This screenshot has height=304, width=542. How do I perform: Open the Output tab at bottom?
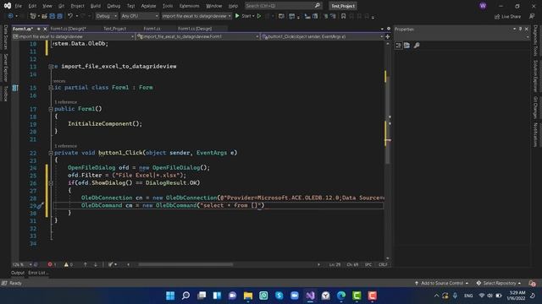point(18,273)
